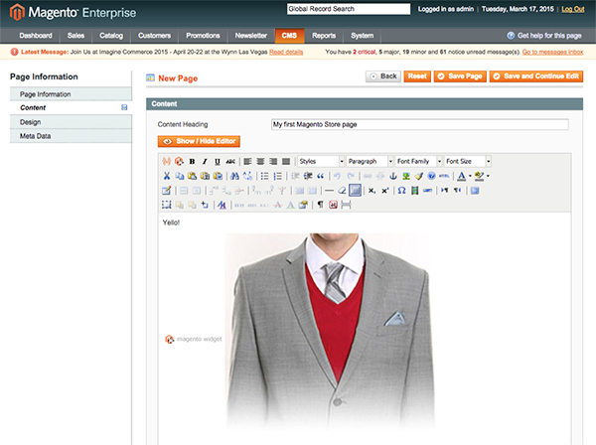Screen dimensions: 596x445
Task: Click the Log Out link
Action: pyautogui.click(x=573, y=9)
